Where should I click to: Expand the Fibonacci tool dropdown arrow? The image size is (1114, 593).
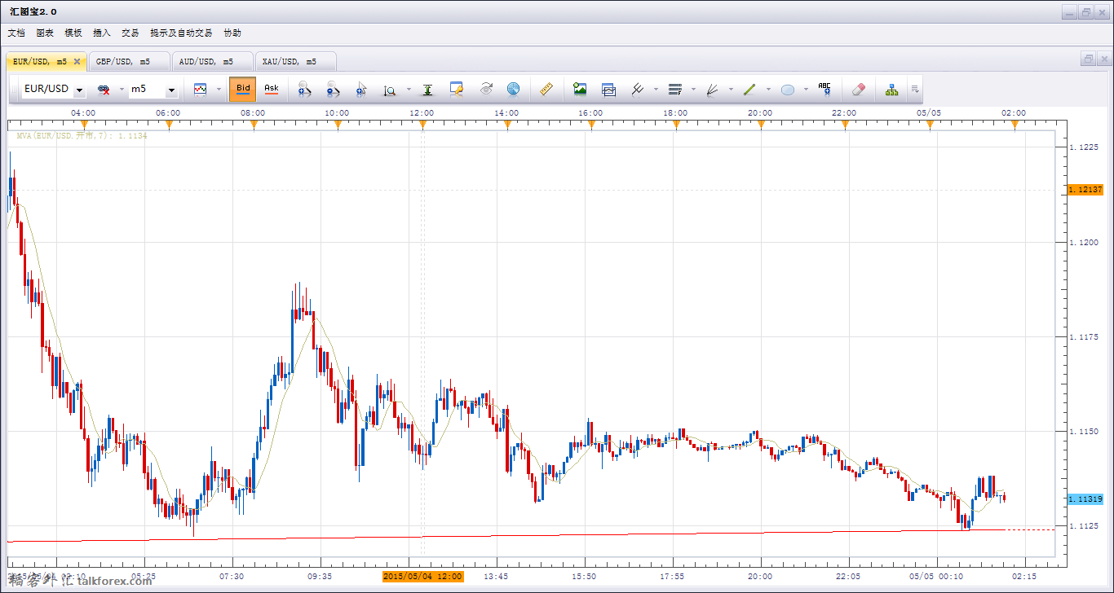[x=693, y=90]
